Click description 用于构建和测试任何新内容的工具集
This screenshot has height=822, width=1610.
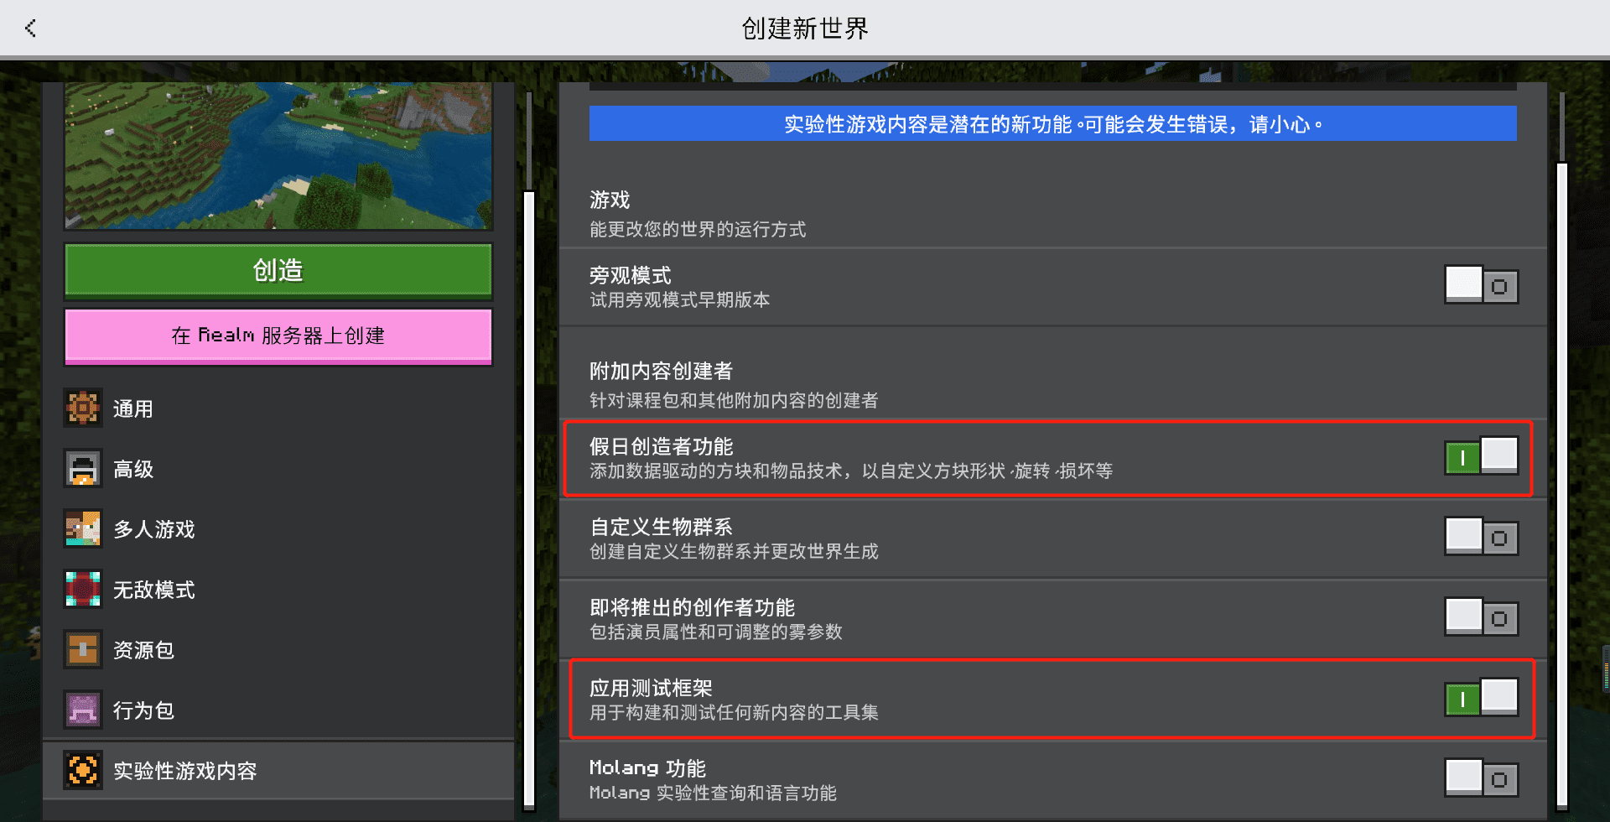[735, 712]
